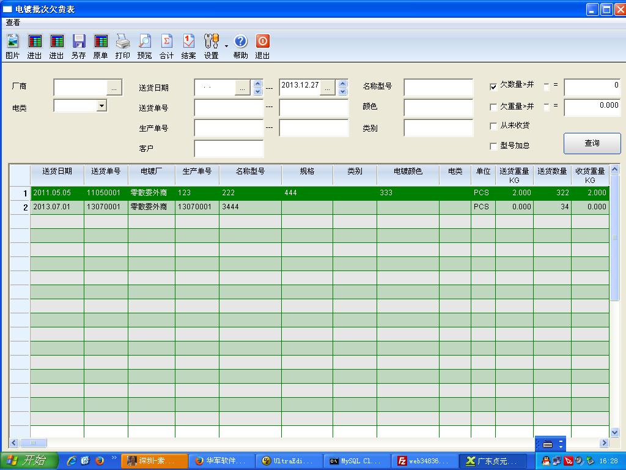Image resolution: width=626 pixels, height=470 pixels.
Task: Click horizontal scrollbar left arrow
Action: pyautogui.click(x=14, y=442)
